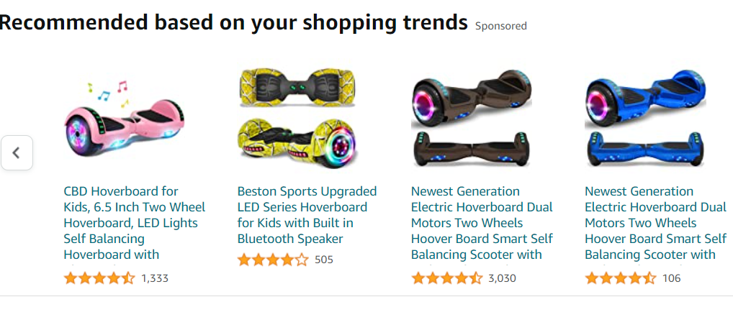Open Beston Sports Upgraded LED Series link
The image size is (733, 325).
(x=307, y=215)
